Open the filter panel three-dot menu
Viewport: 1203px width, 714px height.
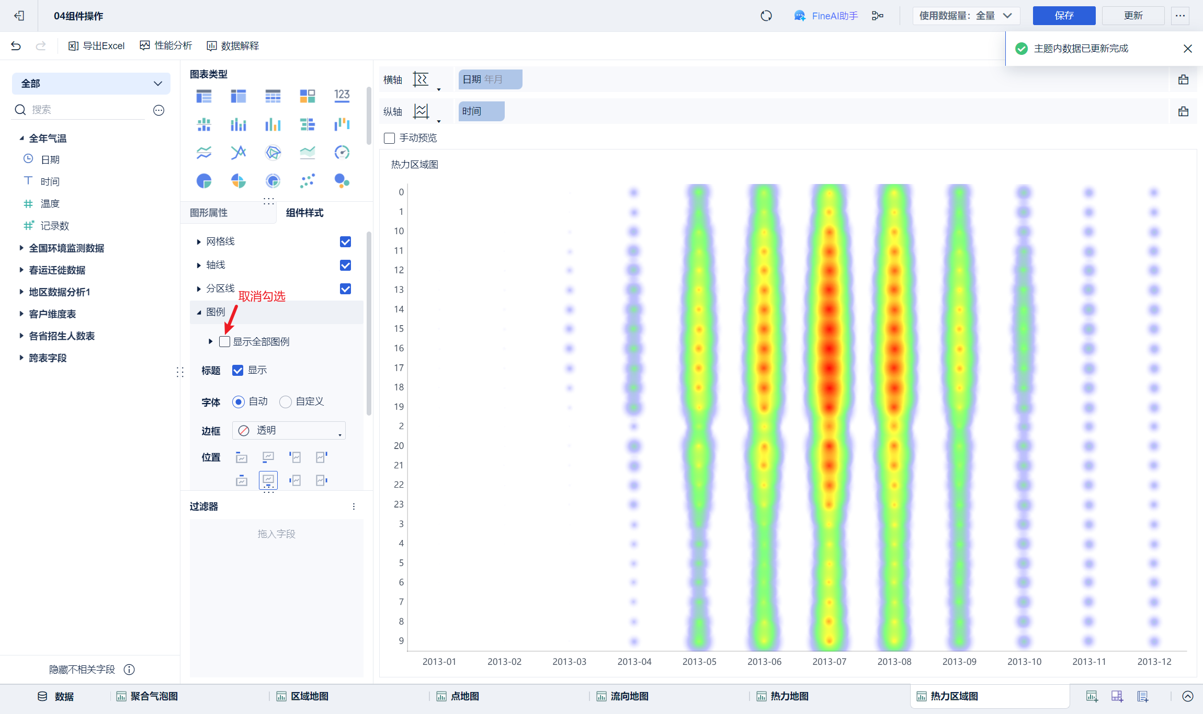[354, 506]
